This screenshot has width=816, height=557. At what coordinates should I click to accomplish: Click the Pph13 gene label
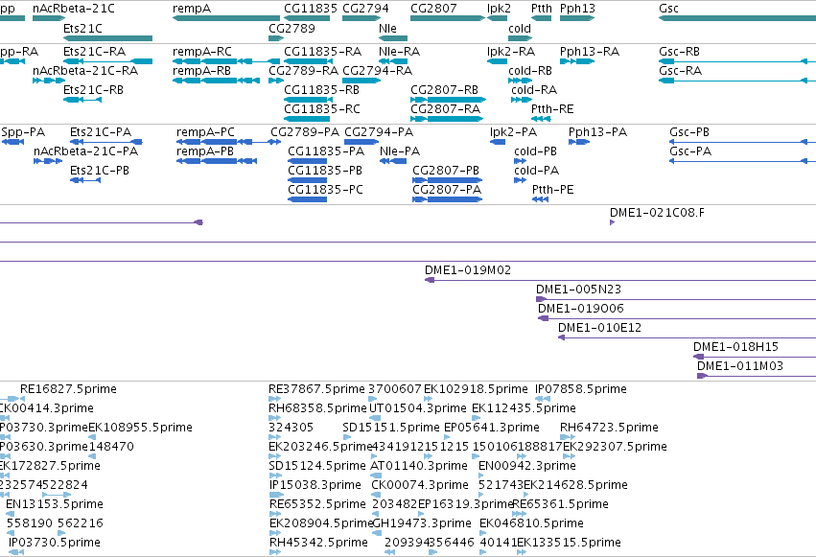577,9
